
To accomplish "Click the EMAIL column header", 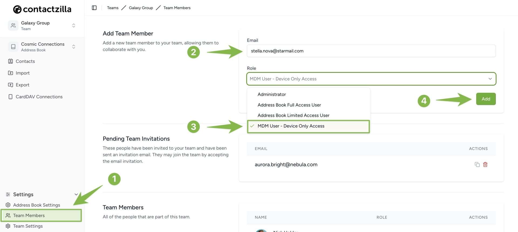I will 261,149.
